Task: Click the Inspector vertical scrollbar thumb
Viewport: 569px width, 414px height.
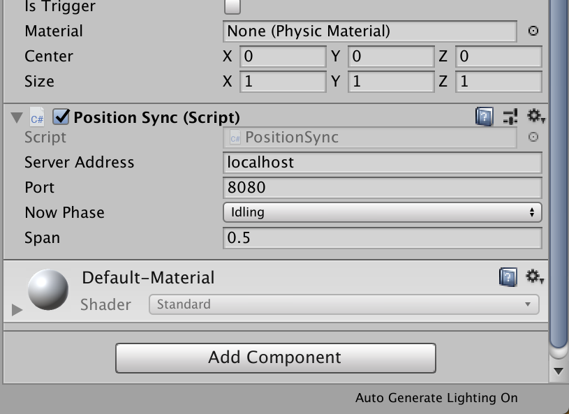Action: coord(559,174)
